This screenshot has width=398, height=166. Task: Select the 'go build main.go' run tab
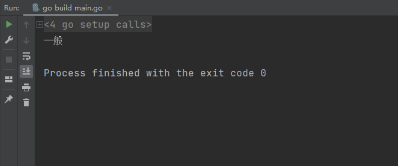pyautogui.click(x=71, y=8)
